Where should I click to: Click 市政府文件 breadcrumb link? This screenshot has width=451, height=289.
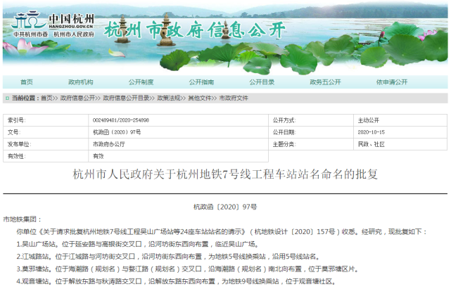tap(234, 98)
